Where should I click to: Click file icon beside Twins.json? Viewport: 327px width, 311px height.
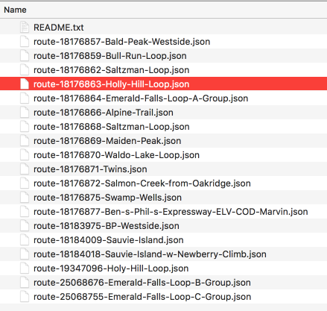(x=25, y=169)
